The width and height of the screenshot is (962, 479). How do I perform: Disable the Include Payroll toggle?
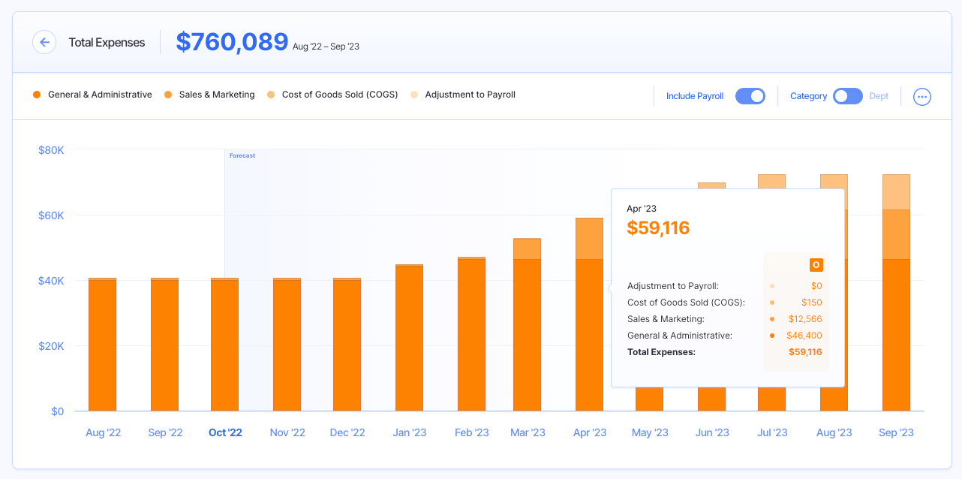[750, 96]
